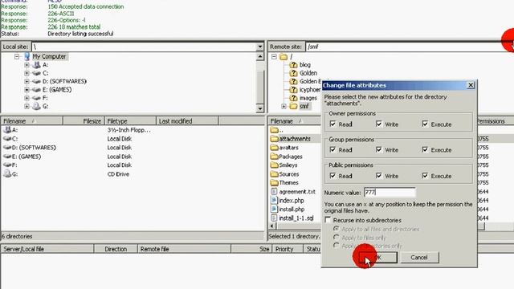Viewport: 514px width, 289px height.
Task: Toggle Group Read permission checkbox
Action: 332,150
